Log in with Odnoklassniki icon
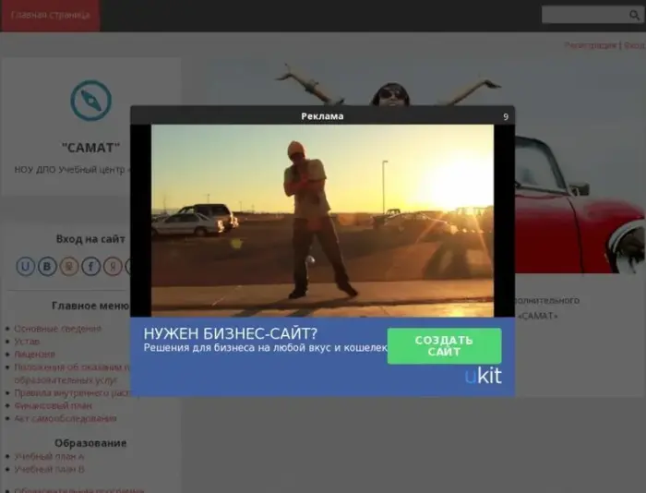Viewport: 646px width, 493px height. point(70,267)
